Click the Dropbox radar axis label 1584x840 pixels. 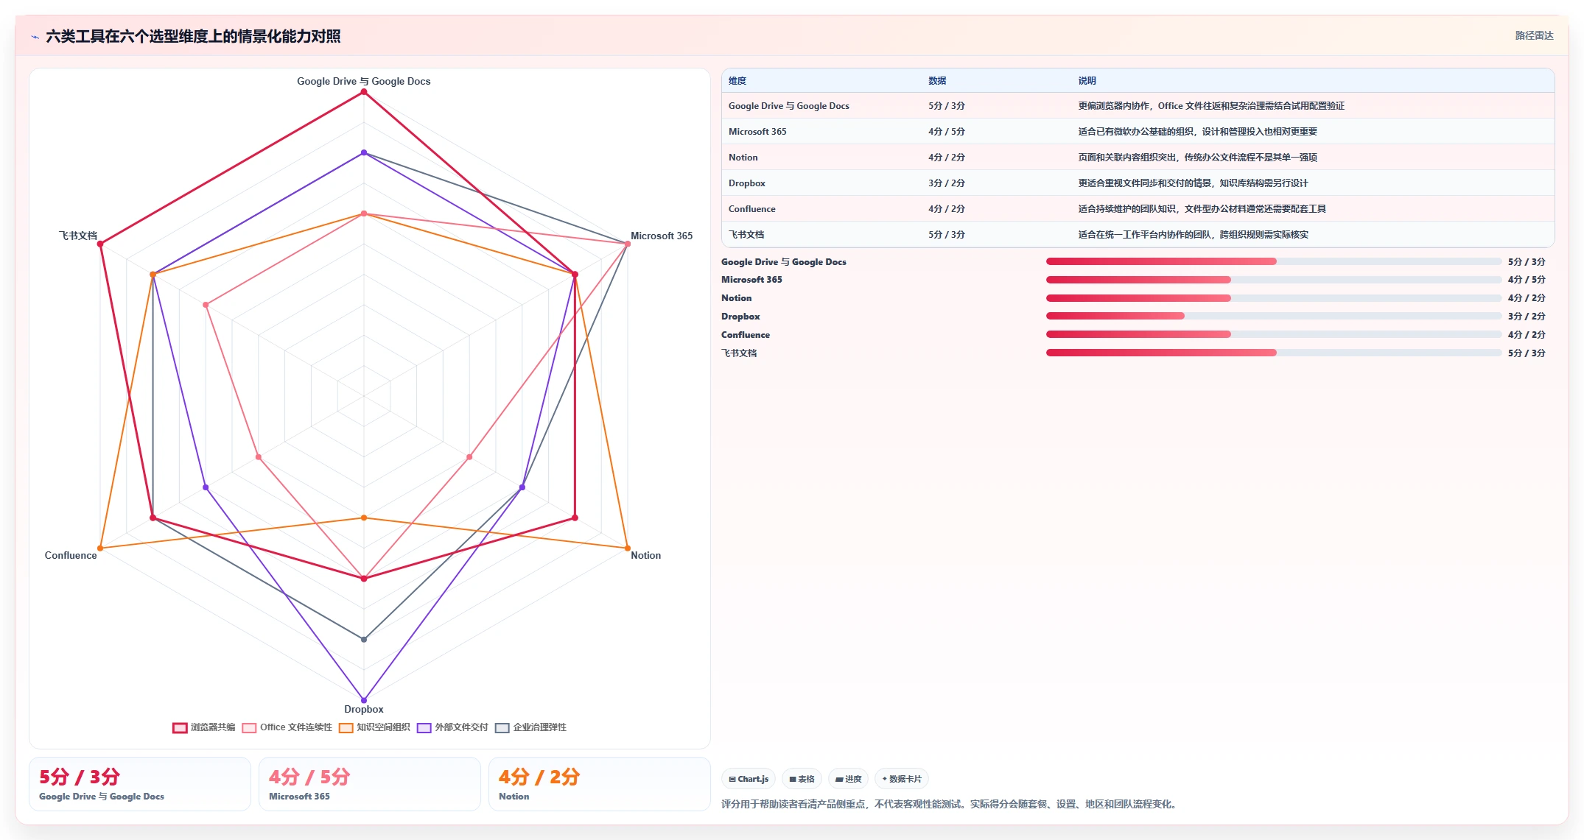click(x=364, y=709)
